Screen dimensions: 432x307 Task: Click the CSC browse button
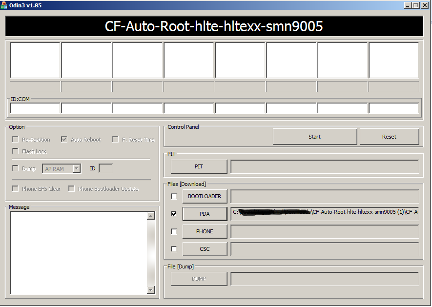point(205,249)
